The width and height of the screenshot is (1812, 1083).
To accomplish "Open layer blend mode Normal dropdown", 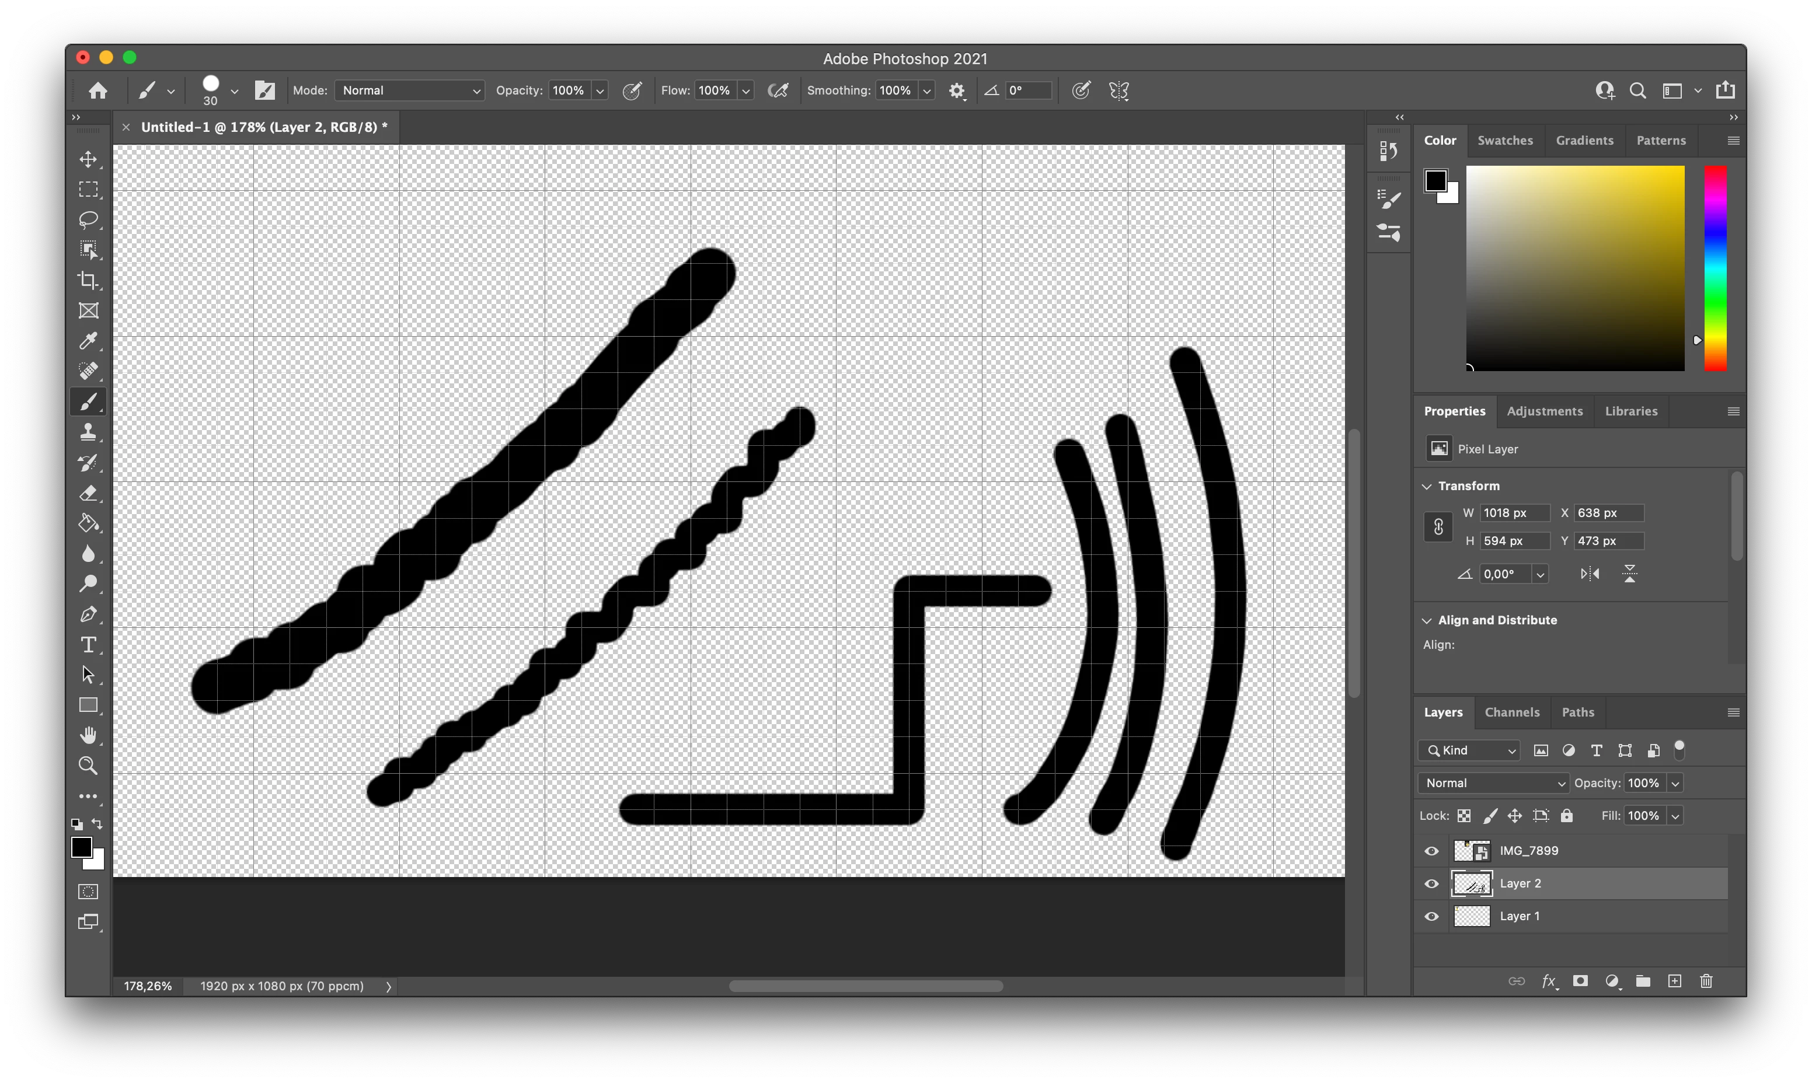I will coord(1493,783).
